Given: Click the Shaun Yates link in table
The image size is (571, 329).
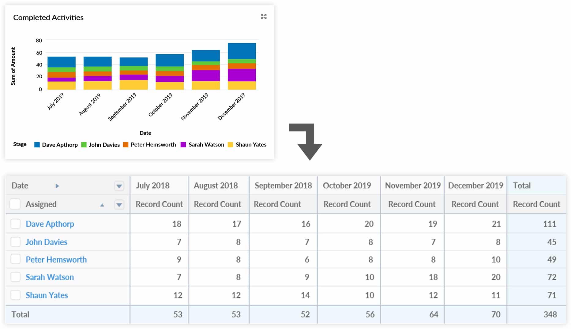Looking at the screenshot, I should point(47,295).
